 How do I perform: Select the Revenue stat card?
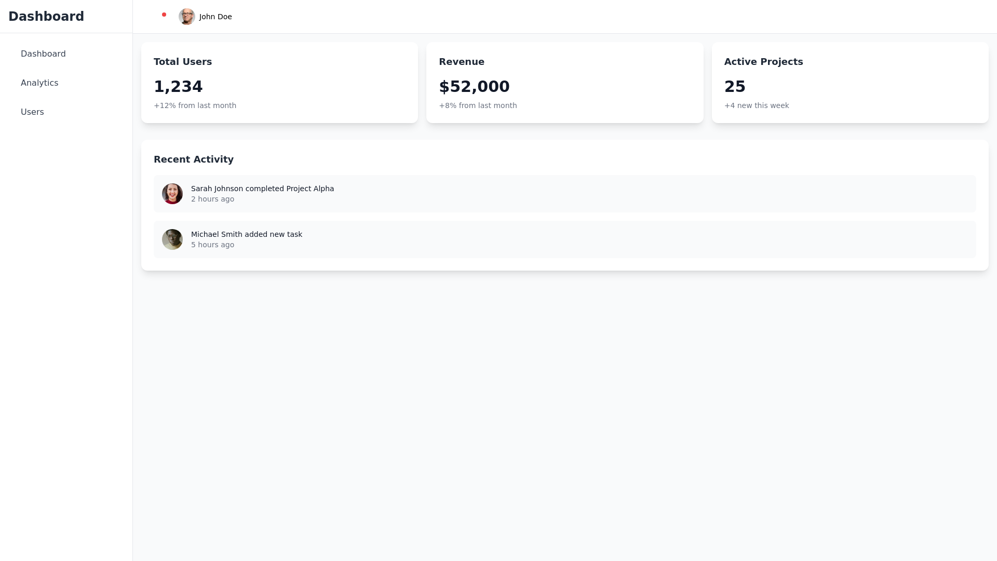pos(565,83)
